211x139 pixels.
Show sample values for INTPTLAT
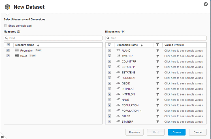coord(184,89)
